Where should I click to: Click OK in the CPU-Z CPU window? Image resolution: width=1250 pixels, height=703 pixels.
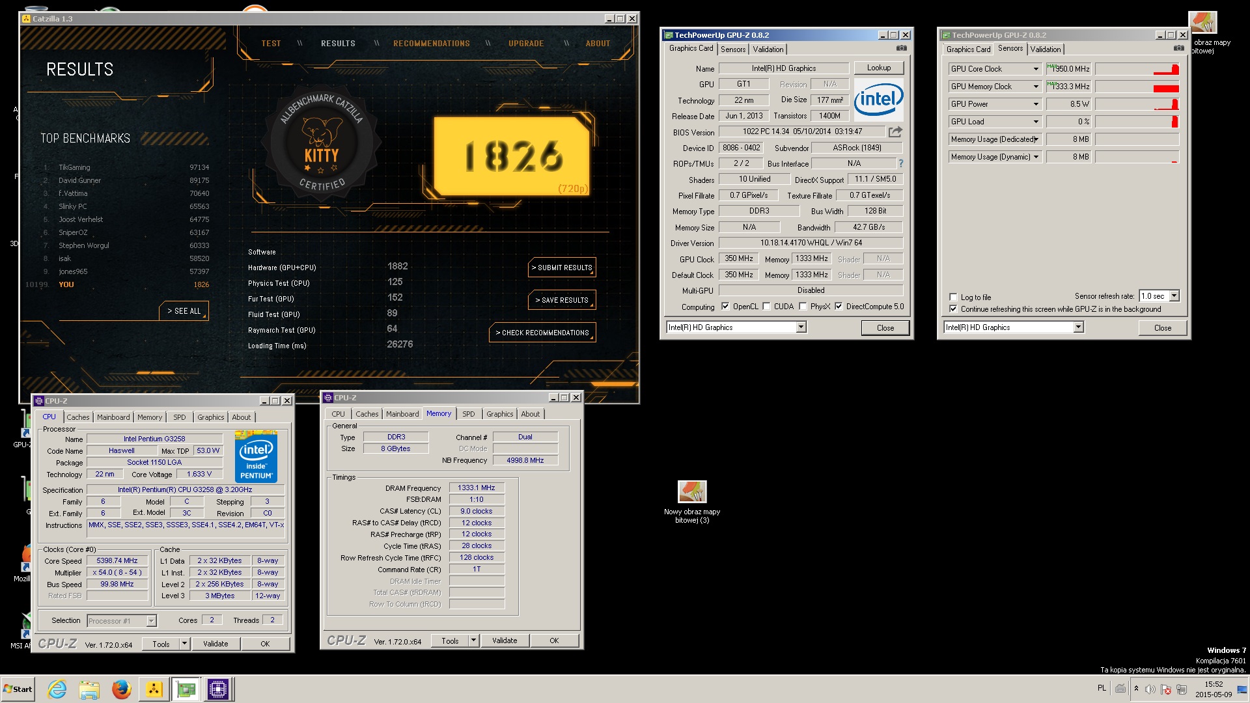coord(265,644)
